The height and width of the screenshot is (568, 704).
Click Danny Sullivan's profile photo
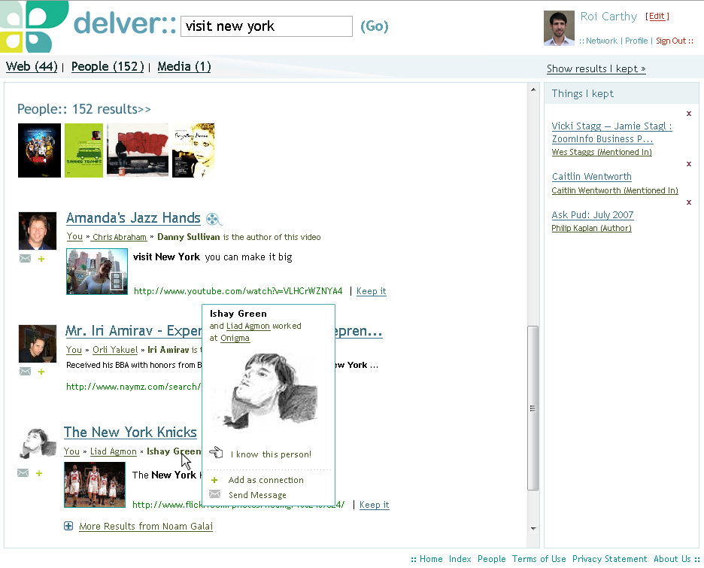tap(38, 231)
